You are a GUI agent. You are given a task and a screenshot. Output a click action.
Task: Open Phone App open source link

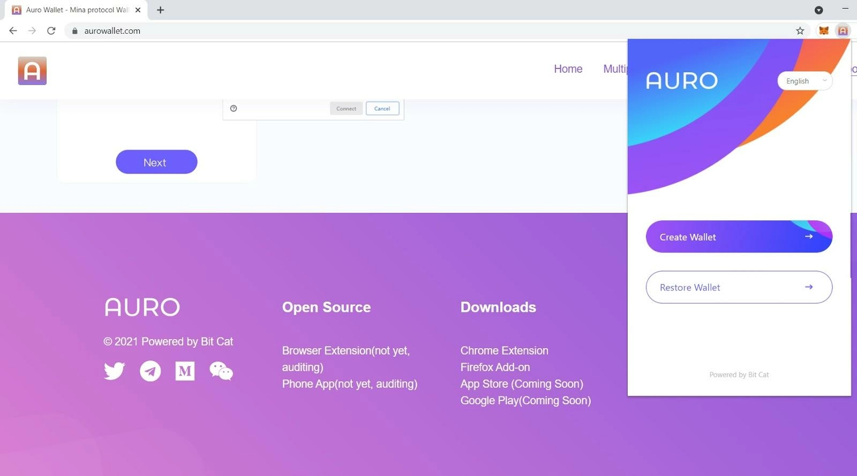coord(350,384)
